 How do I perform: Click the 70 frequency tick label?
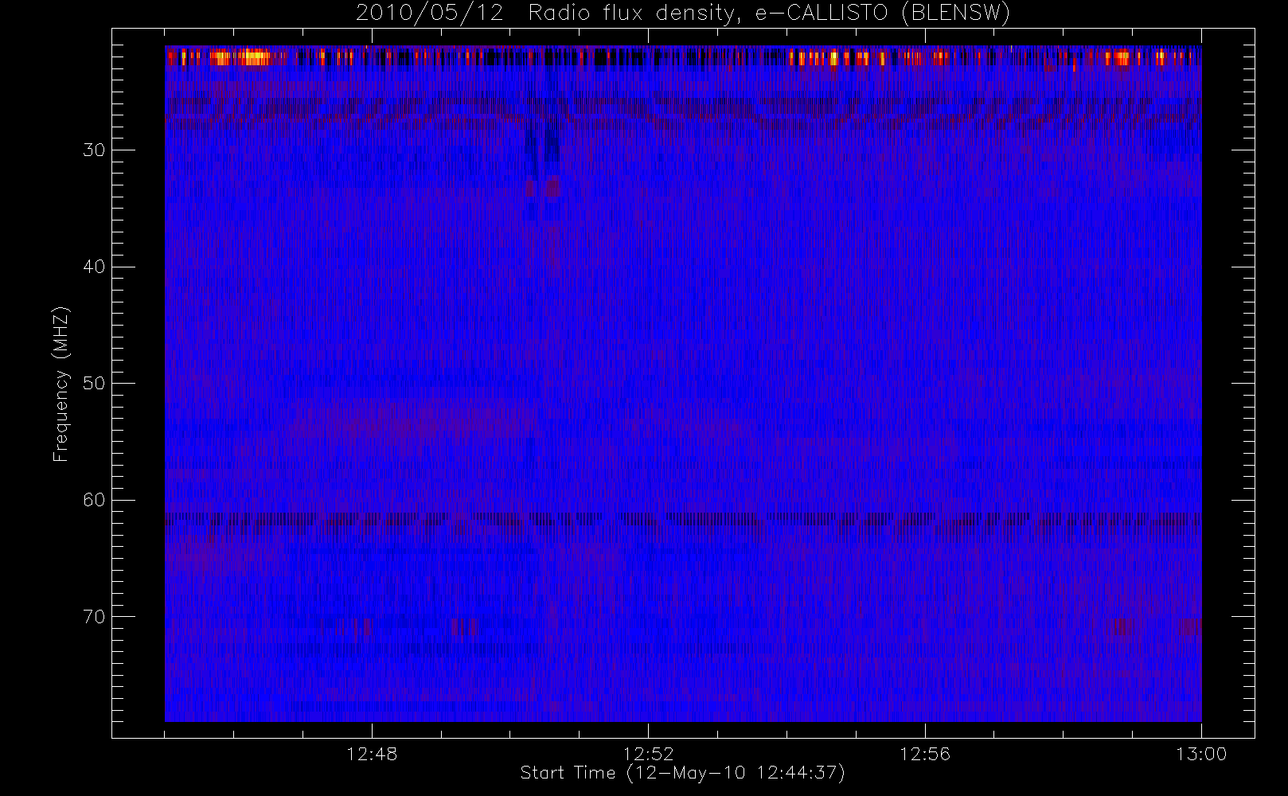click(x=94, y=617)
